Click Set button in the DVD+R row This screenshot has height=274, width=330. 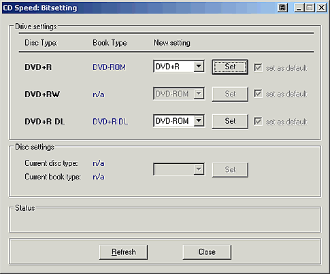tap(230, 67)
